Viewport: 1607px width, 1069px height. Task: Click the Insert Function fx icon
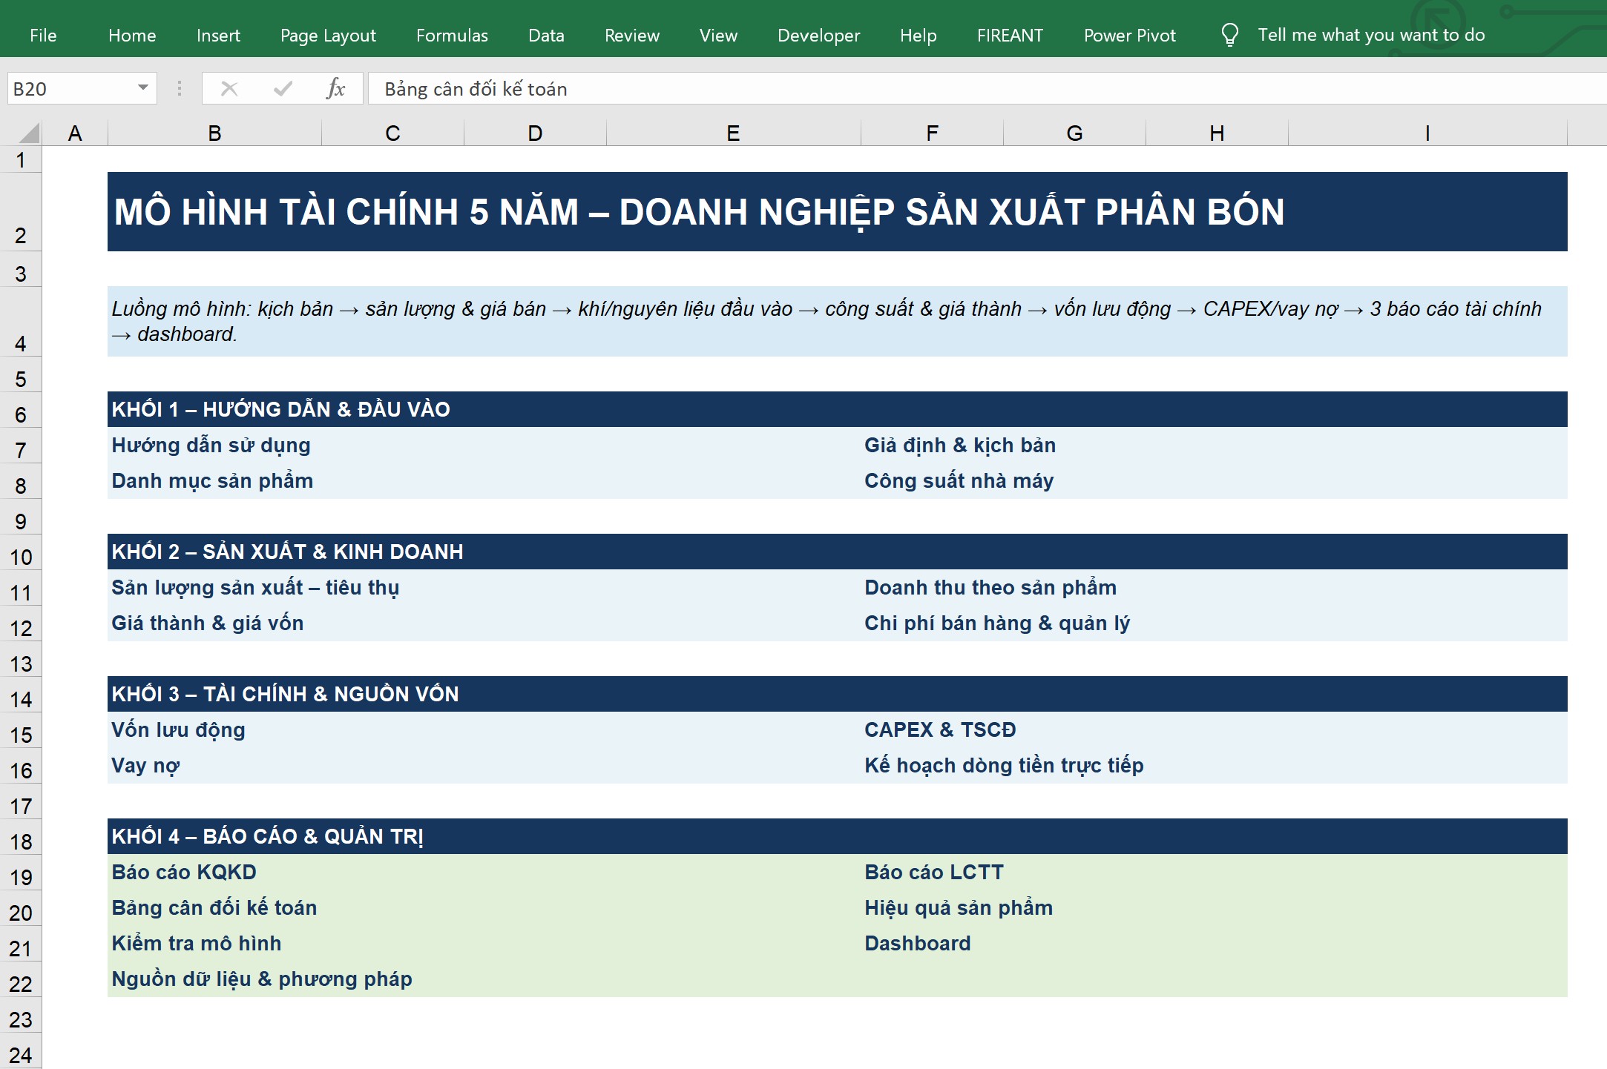(x=335, y=89)
